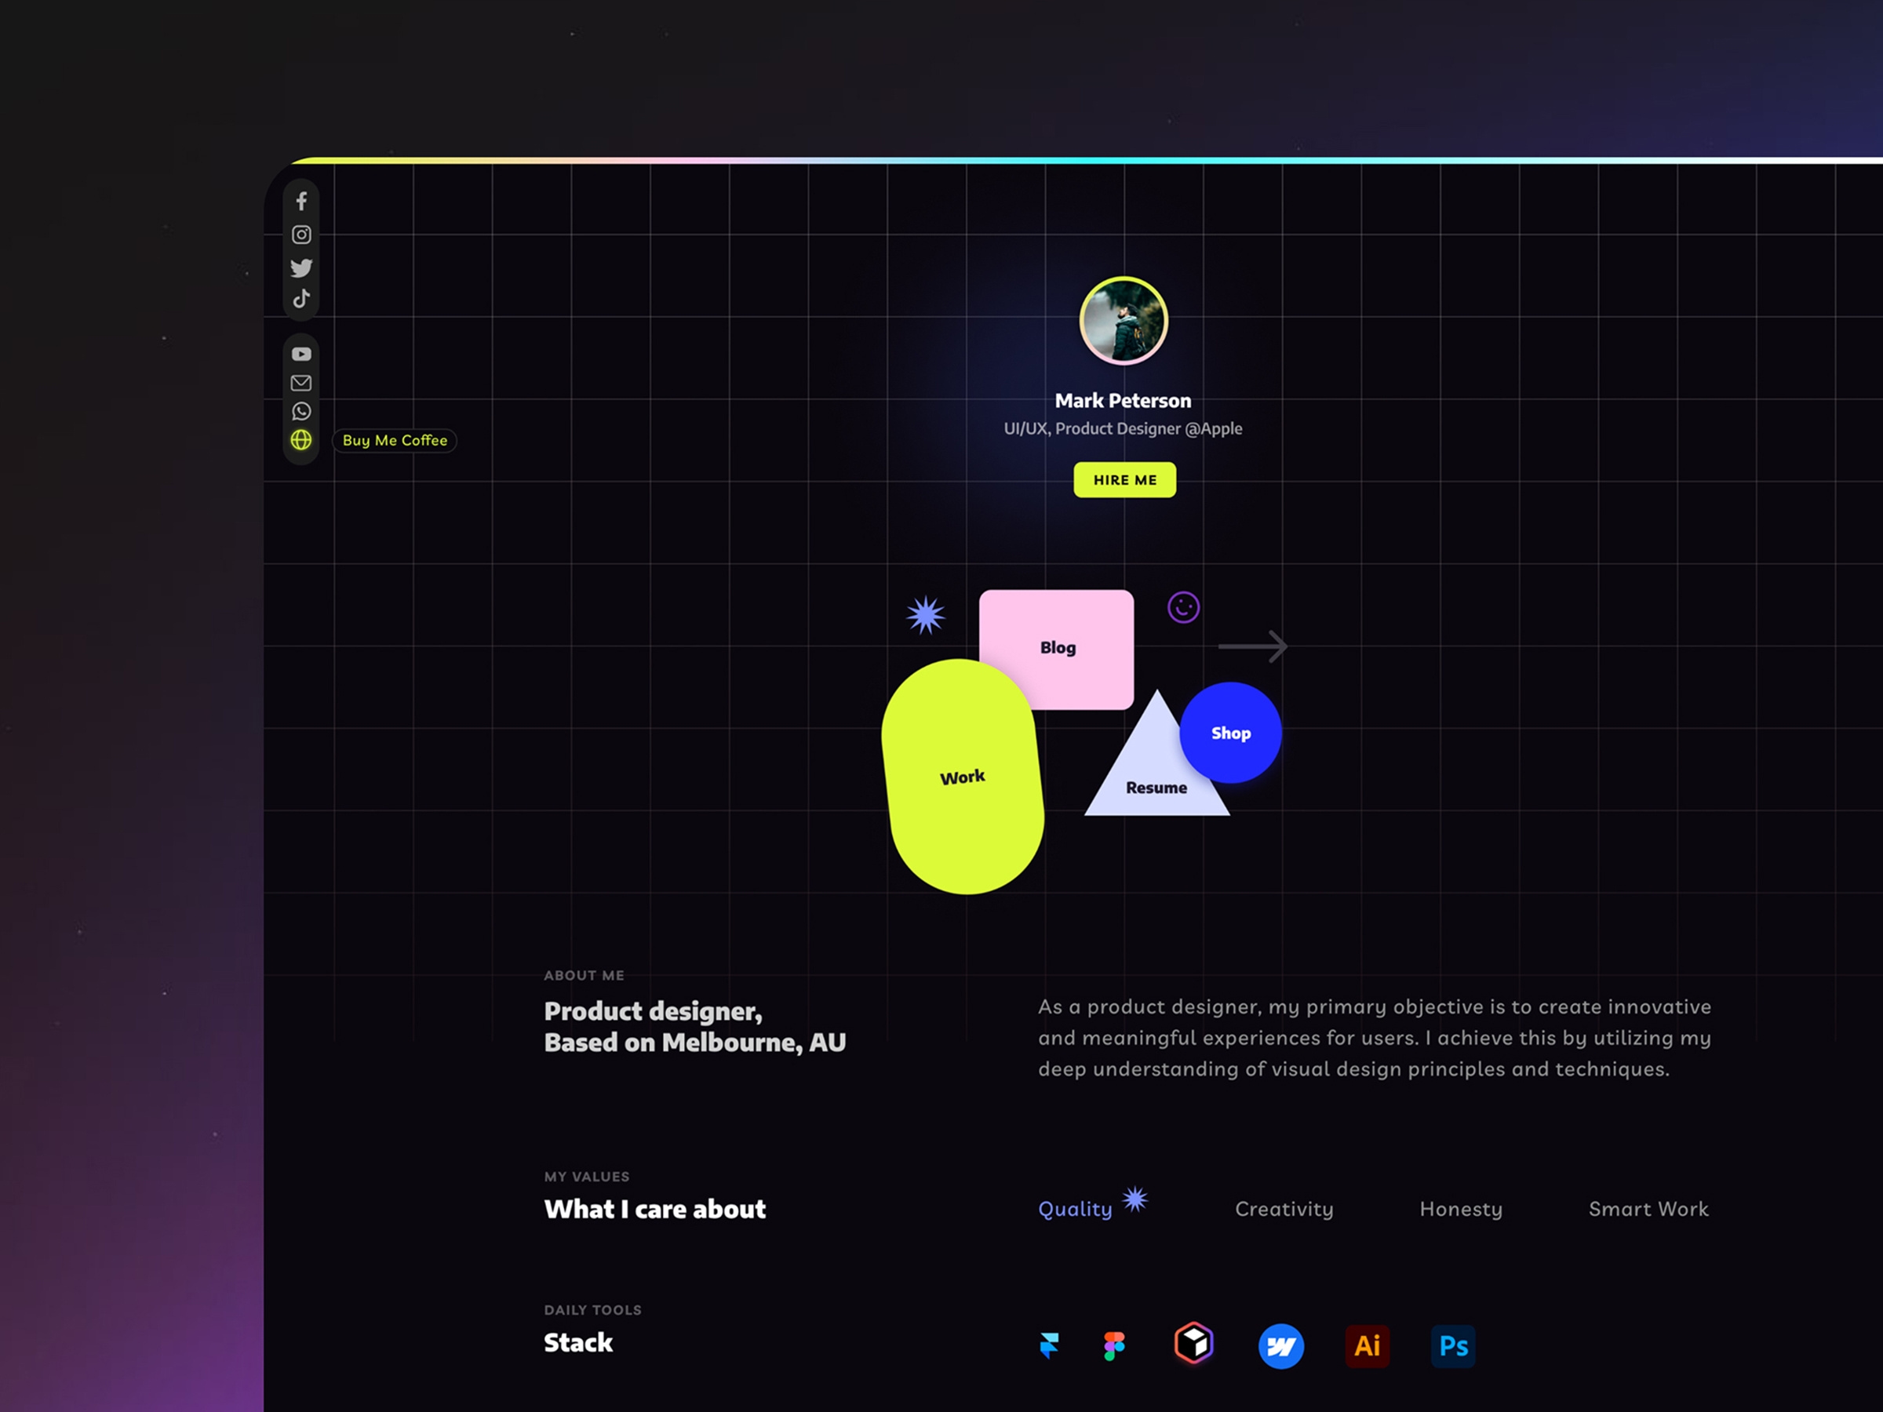Click the Instagram sidebar icon
The width and height of the screenshot is (1883, 1412).
point(301,234)
